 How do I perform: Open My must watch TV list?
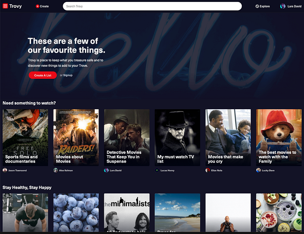[177, 138]
